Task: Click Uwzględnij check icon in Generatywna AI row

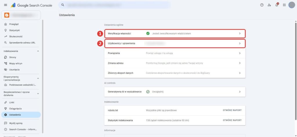Action: tap(148, 92)
